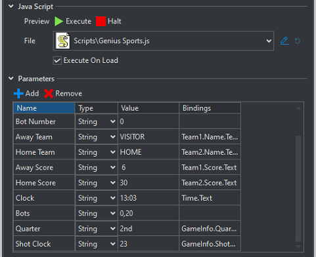Screen dimensions: 316x257
Task: Toggle the Execute On Load checkbox
Action: [57, 60]
